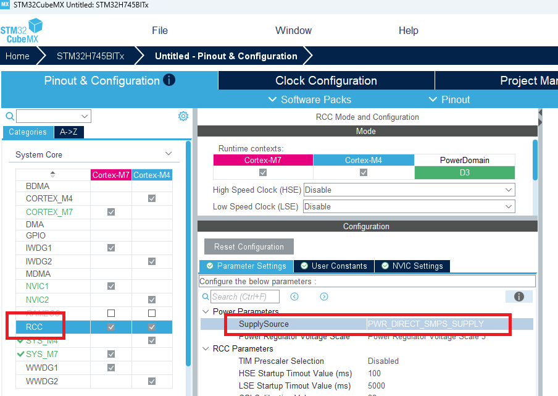Image resolution: width=558 pixels, height=396 pixels.
Task: Click the Mode panel vertical scrollbar
Action: tap(535, 160)
